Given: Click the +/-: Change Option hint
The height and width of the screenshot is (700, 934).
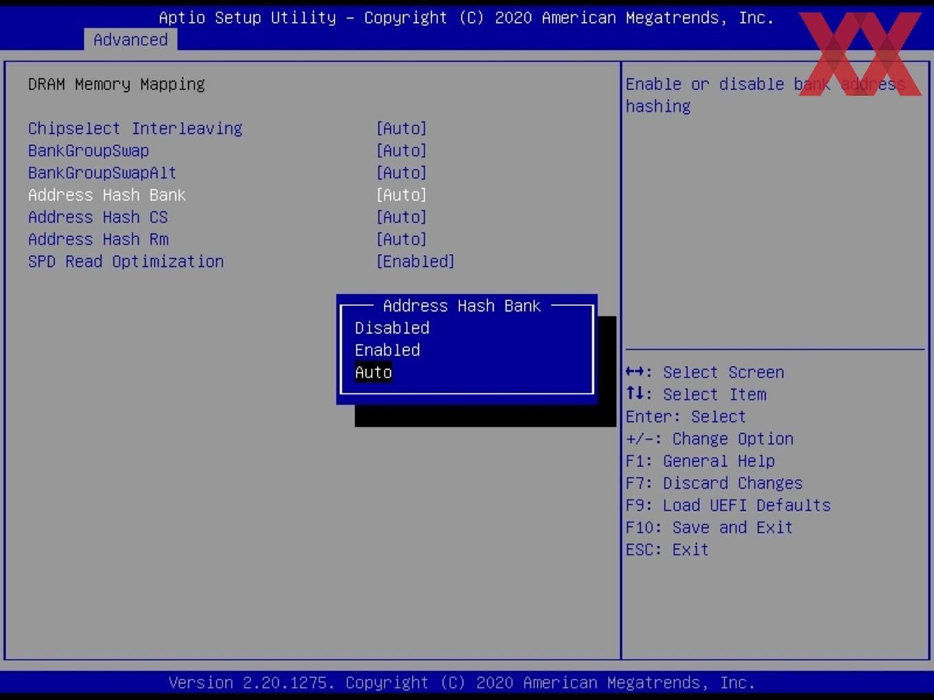Looking at the screenshot, I should coord(709,439).
